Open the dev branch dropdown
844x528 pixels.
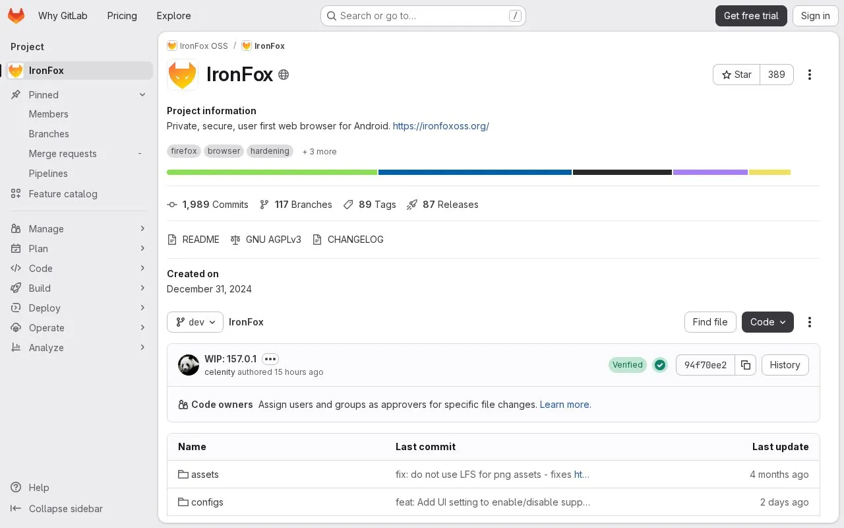(195, 322)
